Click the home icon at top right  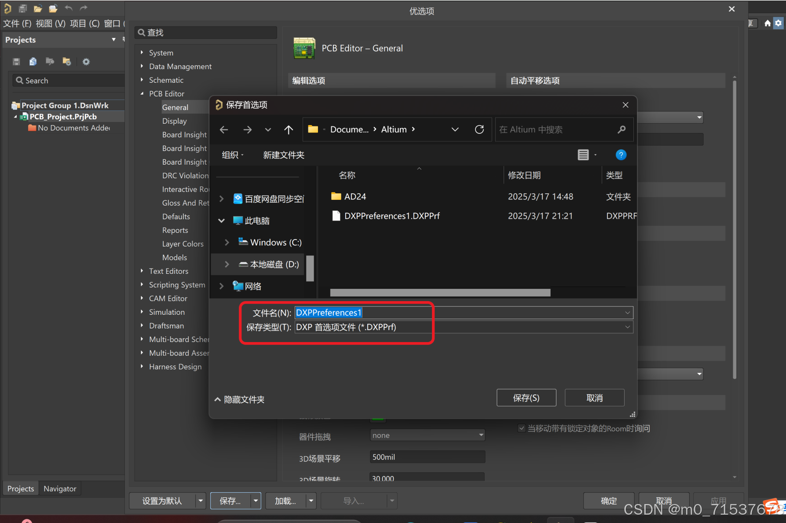[768, 23]
